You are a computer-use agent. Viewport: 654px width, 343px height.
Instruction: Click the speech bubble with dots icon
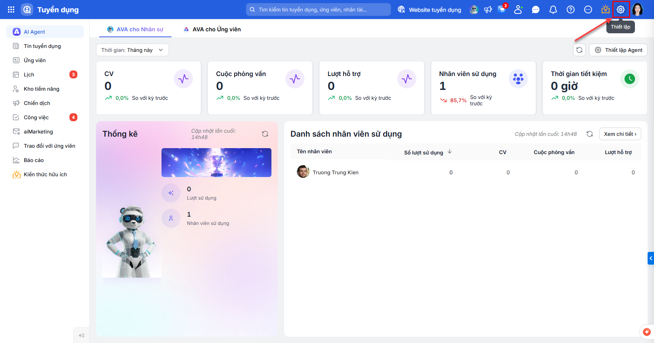click(x=588, y=10)
